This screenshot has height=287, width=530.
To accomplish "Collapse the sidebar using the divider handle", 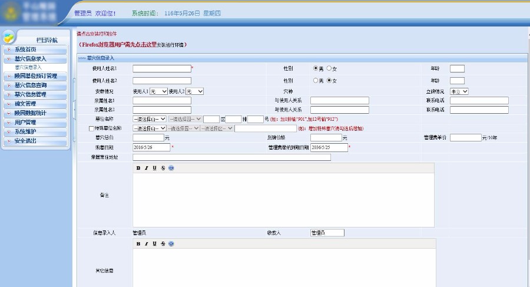I will point(74,109).
